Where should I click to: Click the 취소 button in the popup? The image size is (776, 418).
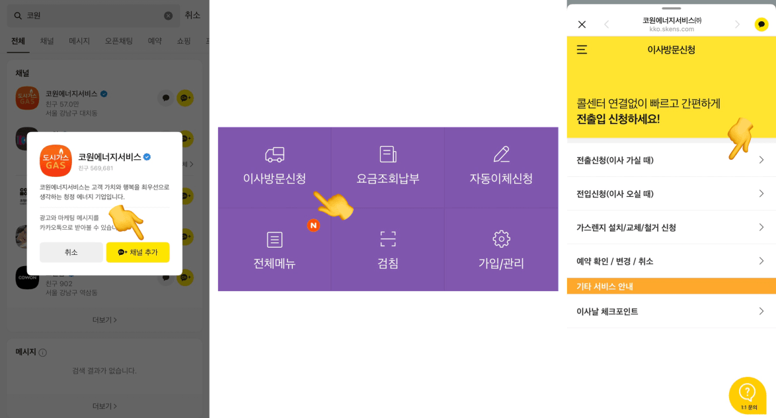coord(71,252)
